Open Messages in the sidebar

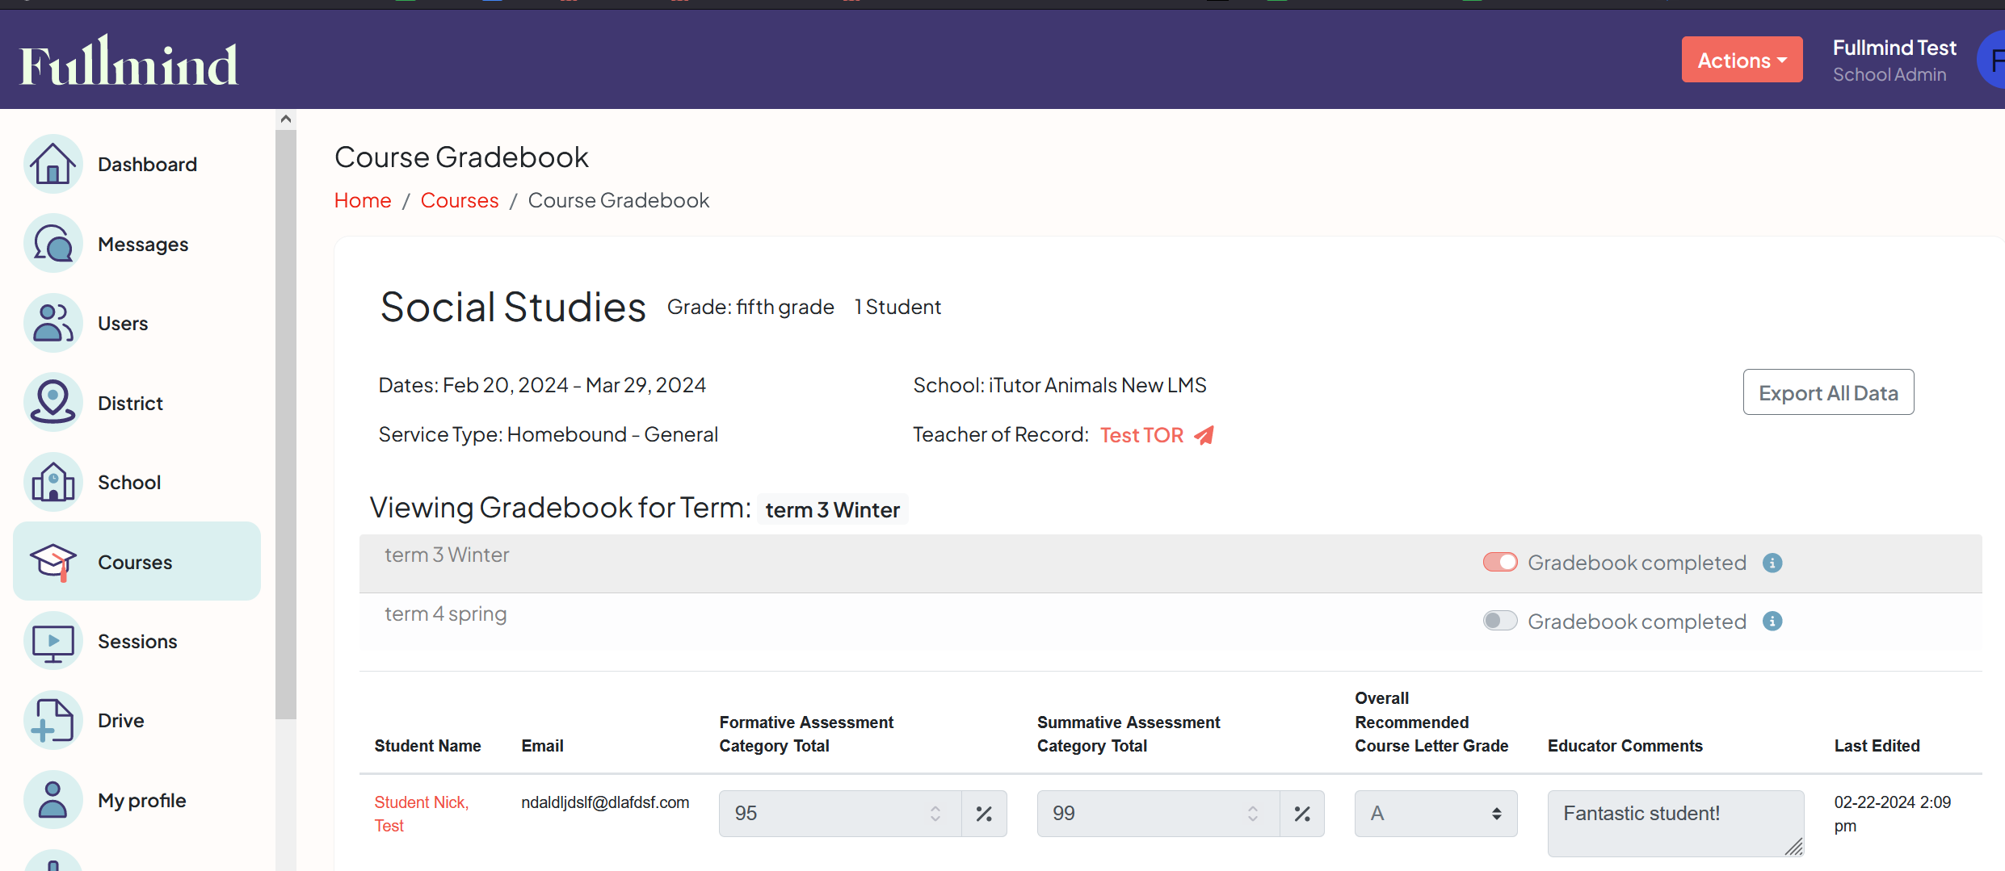[x=143, y=244]
